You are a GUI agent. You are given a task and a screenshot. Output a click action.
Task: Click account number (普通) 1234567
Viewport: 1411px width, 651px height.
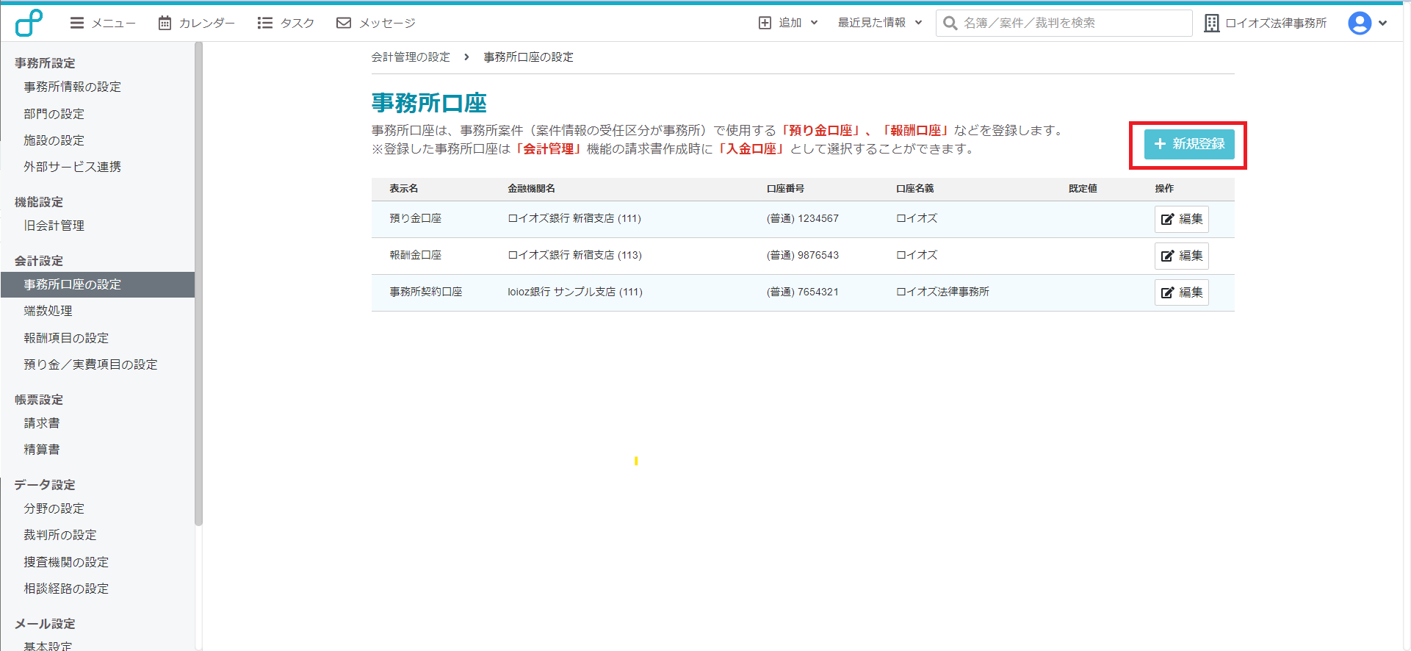click(x=803, y=218)
